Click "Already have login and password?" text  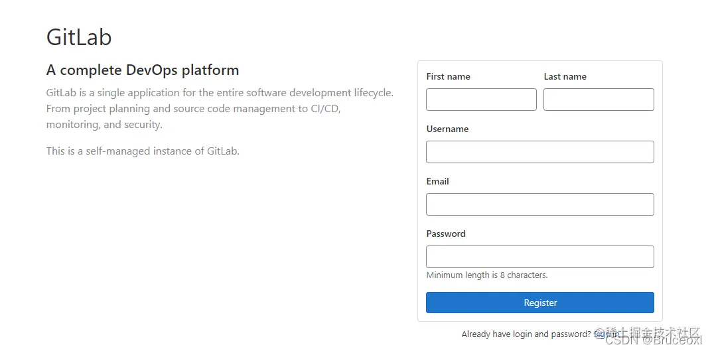[x=526, y=334]
